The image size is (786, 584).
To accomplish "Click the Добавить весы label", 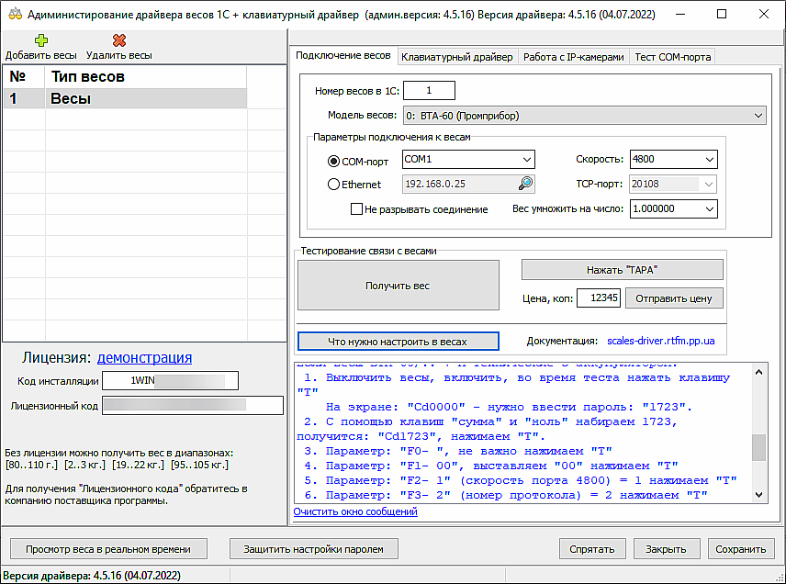I will point(41,55).
